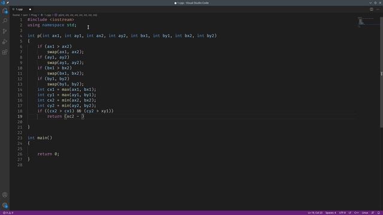
Task: Click 'int cx1 = max(ax1, bx1);' line
Action: 66,90
